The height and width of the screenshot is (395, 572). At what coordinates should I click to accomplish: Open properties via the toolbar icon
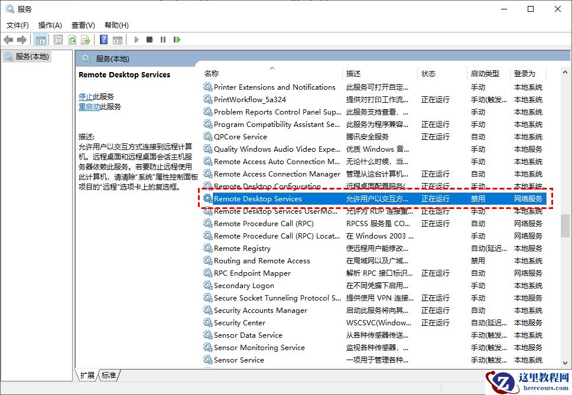pyautogui.click(x=58, y=40)
